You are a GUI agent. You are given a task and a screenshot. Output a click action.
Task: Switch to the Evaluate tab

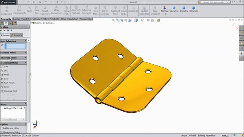coord(36,19)
